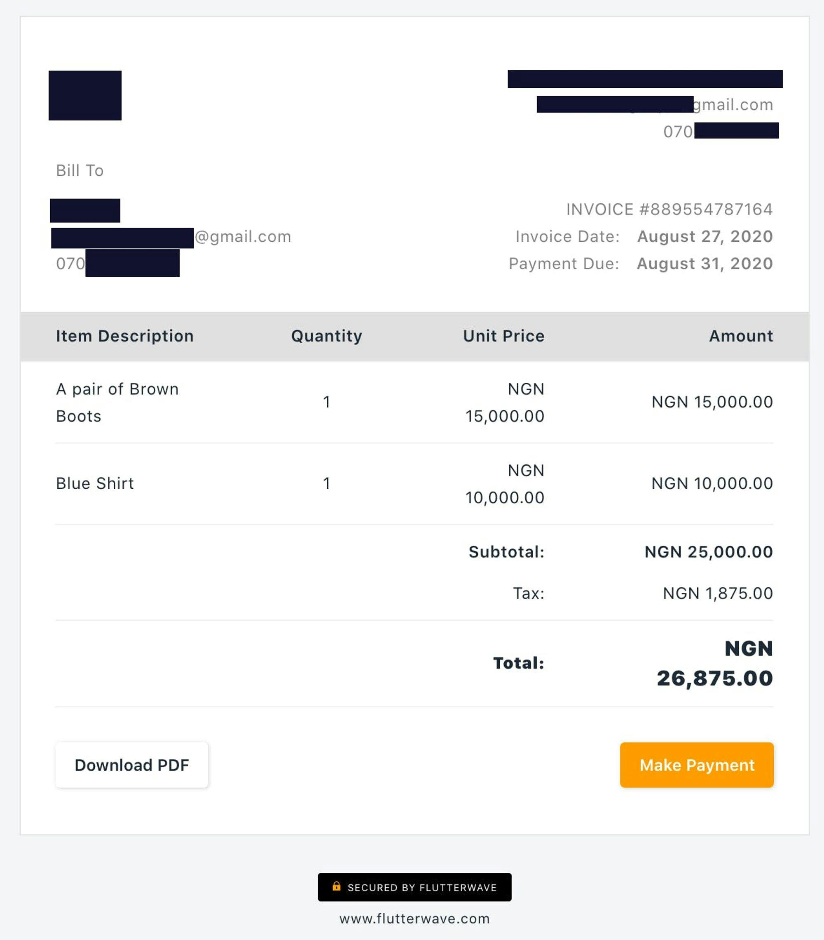The image size is (824, 940).
Task: Click the Brown Boots amount NGN 15,000.00
Action: tap(712, 402)
